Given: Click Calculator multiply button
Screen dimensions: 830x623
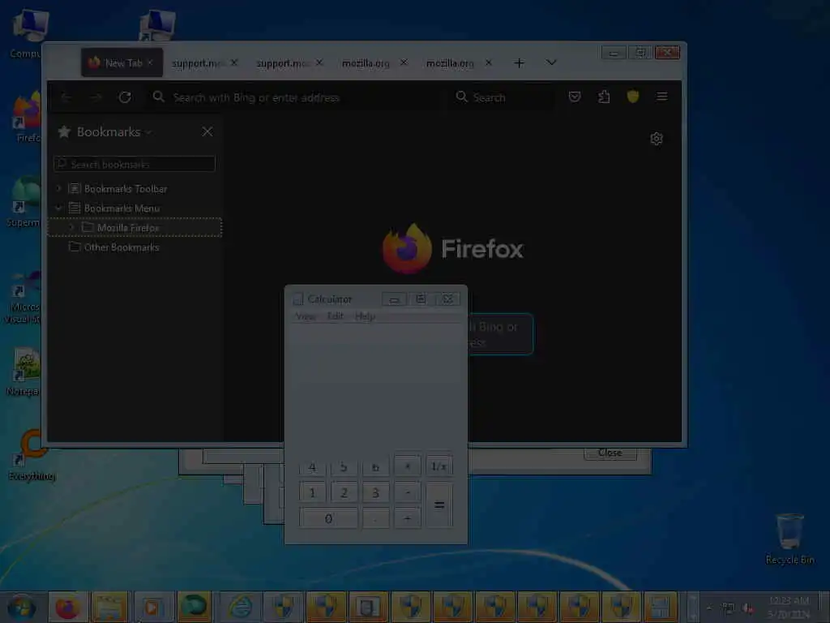Looking at the screenshot, I should tap(408, 466).
